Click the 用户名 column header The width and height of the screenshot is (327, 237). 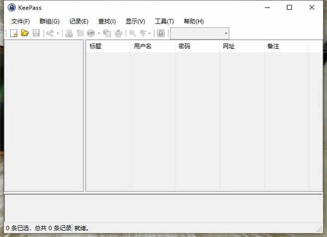(153, 46)
